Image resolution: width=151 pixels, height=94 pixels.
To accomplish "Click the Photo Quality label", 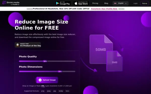I will point(28,57).
